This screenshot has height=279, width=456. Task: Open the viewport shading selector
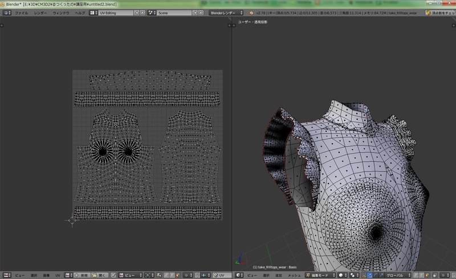click(343, 275)
